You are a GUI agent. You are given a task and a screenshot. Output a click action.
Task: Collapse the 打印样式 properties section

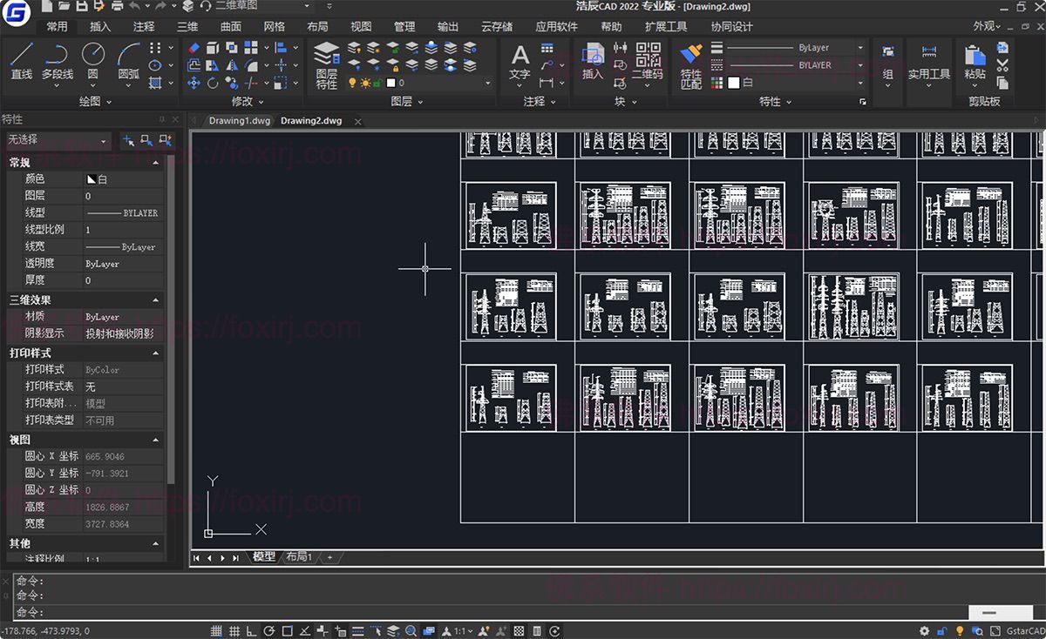click(x=155, y=353)
